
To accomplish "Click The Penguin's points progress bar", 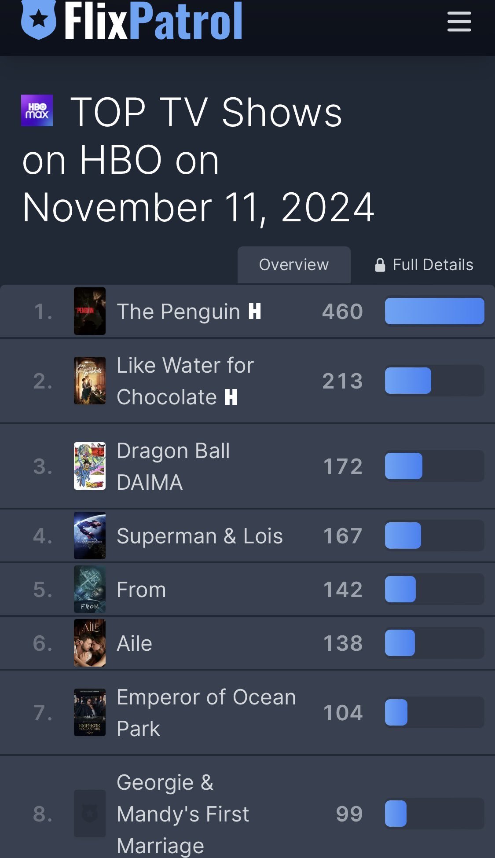I will [434, 311].
